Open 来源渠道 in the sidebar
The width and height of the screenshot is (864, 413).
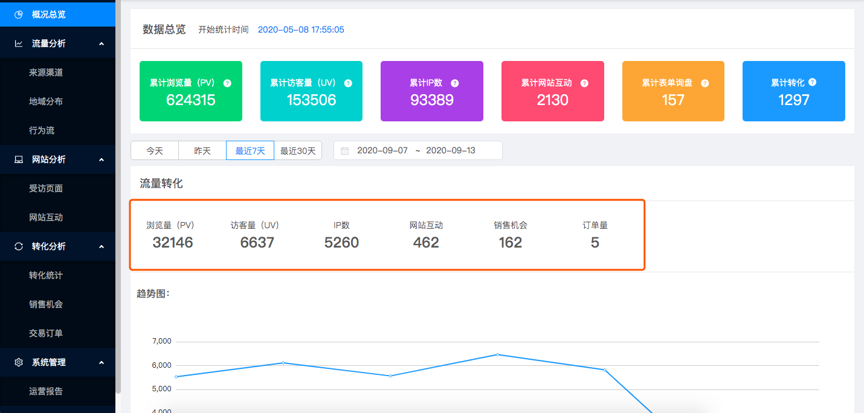[46, 72]
